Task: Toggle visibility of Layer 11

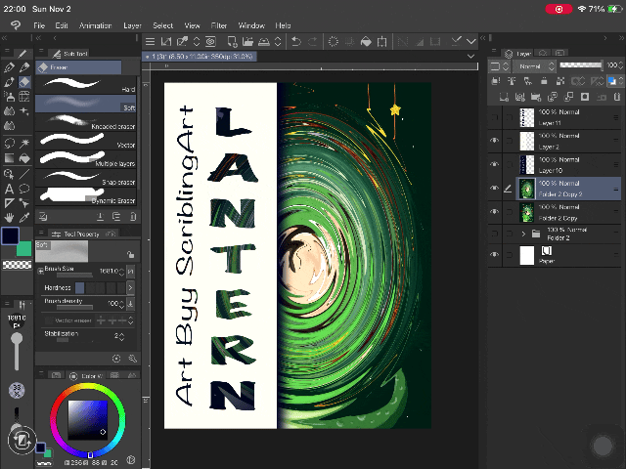Action: click(495, 117)
